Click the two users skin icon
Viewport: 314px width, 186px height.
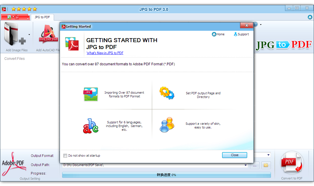click(167, 125)
